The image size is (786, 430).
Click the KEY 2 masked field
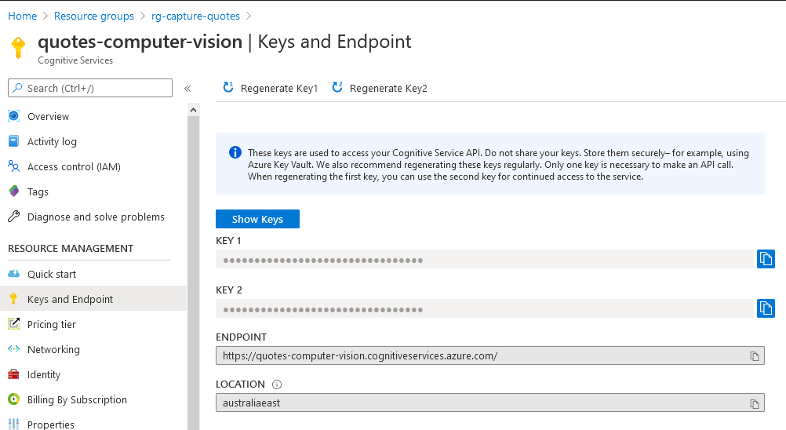tap(484, 308)
